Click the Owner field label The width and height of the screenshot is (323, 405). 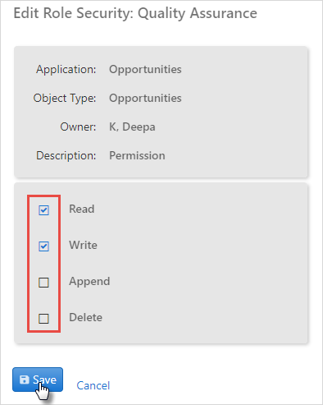(x=78, y=127)
